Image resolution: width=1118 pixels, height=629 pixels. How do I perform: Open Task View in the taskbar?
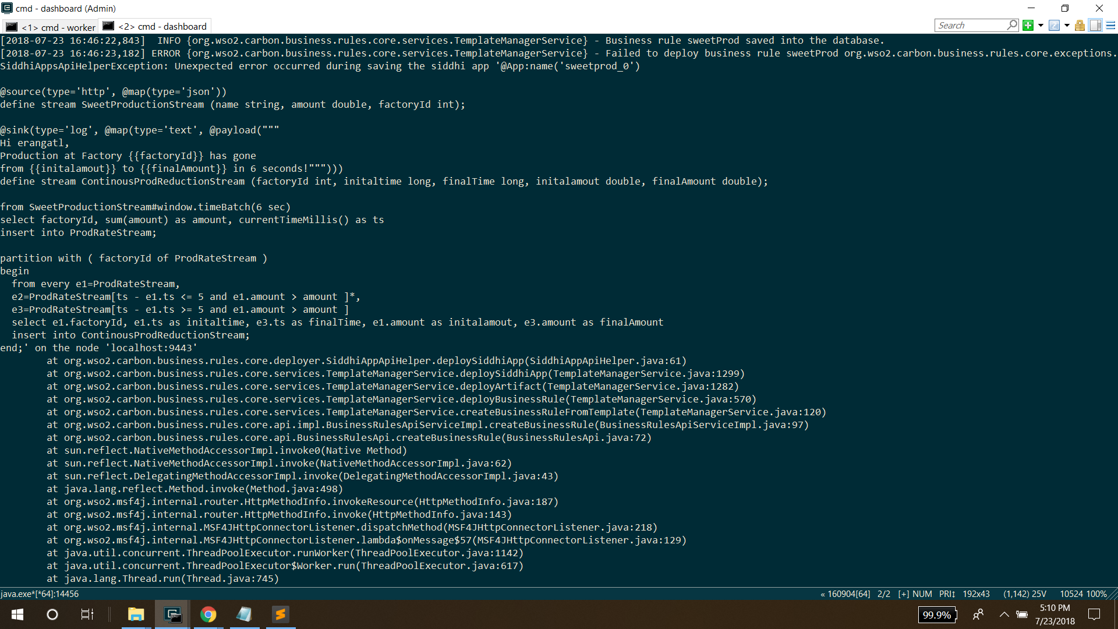pos(87,614)
